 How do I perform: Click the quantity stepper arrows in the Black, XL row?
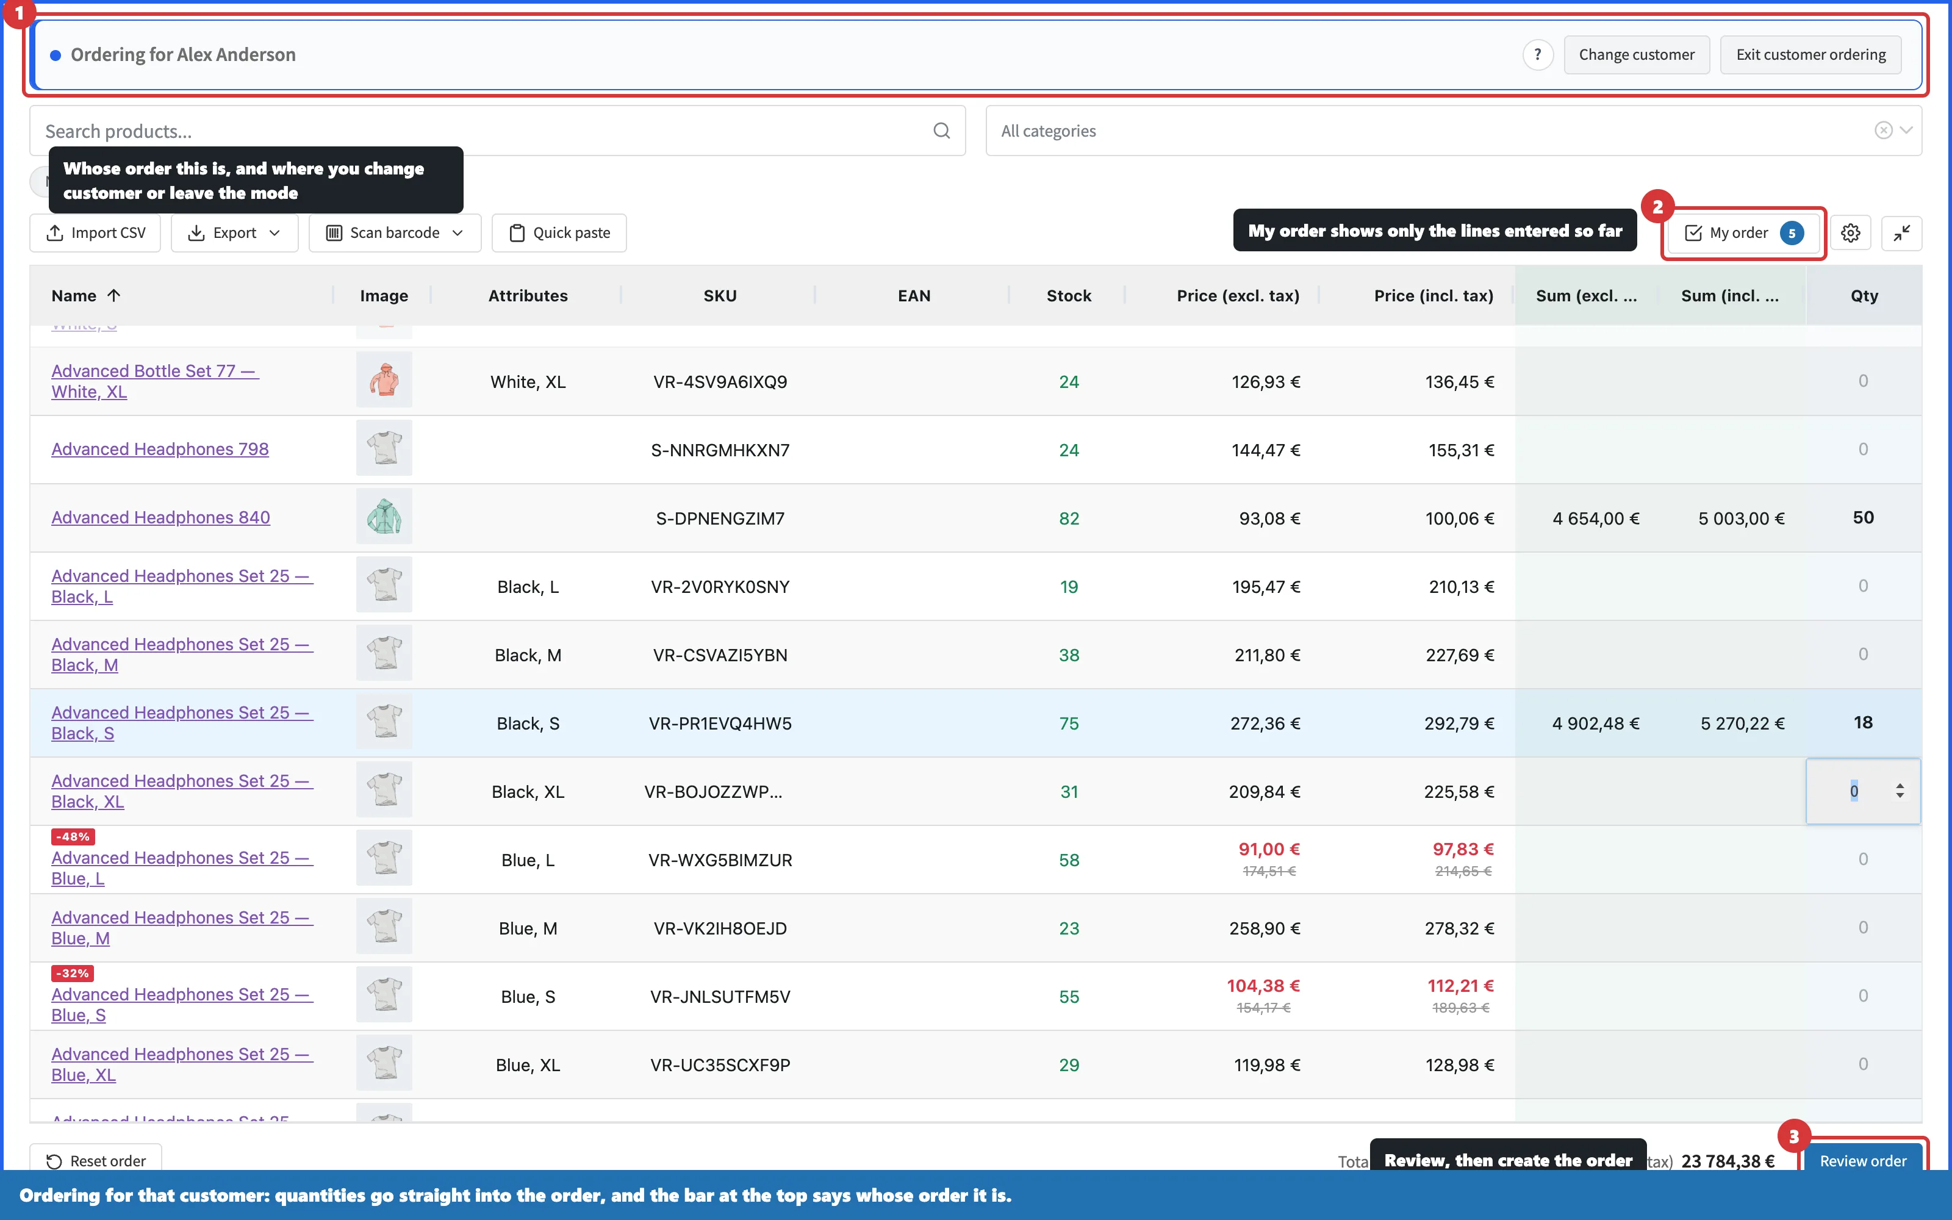coord(1900,791)
